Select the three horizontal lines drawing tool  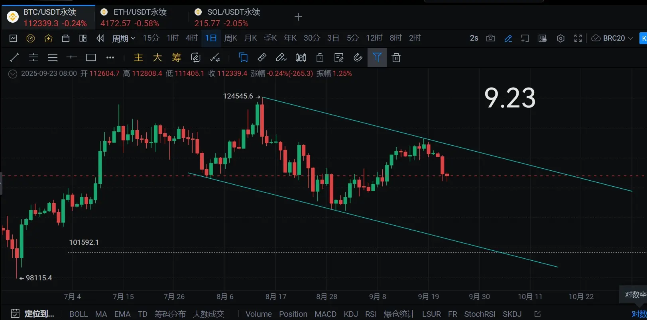53,58
